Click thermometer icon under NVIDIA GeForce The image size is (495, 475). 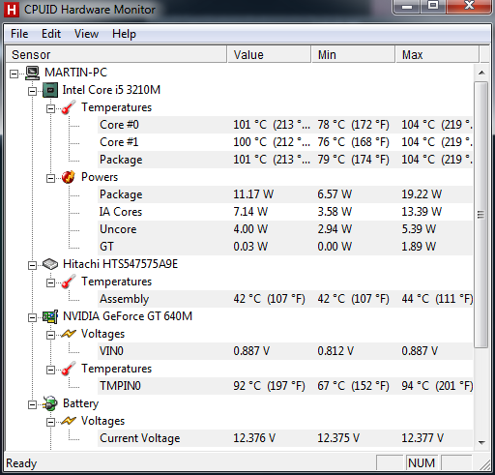[69, 369]
